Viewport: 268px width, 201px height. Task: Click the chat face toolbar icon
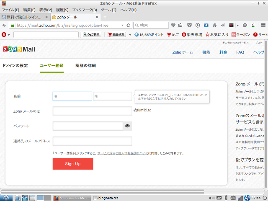245,25
